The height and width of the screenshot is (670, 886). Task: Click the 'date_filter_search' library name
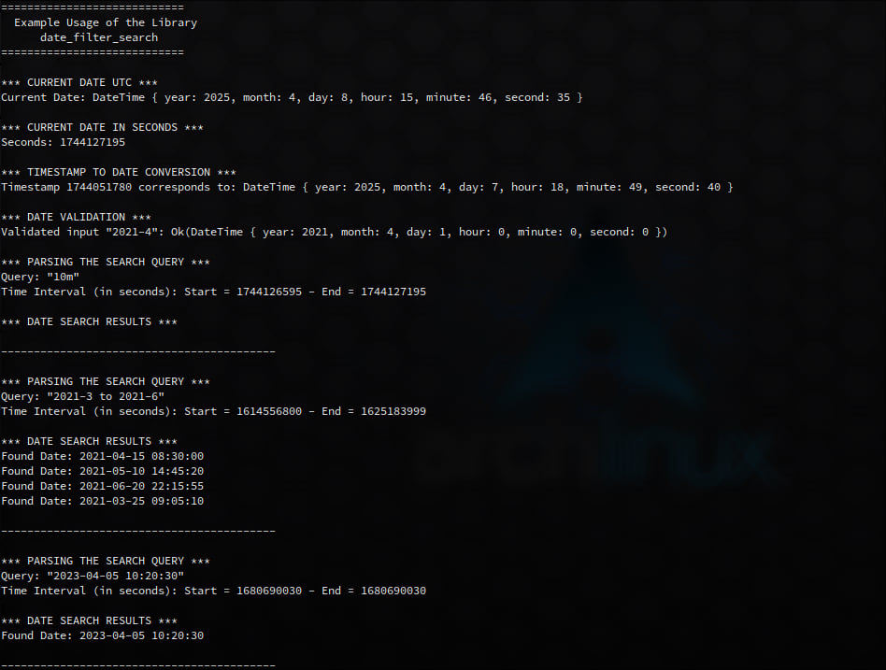pyautogui.click(x=99, y=38)
